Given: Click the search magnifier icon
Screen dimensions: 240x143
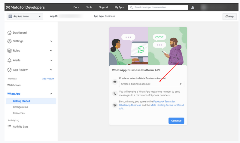Looking at the screenshot, I should click(131, 7).
